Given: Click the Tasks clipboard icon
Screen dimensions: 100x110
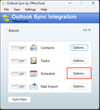Looking at the screenshot, I should (34, 61).
